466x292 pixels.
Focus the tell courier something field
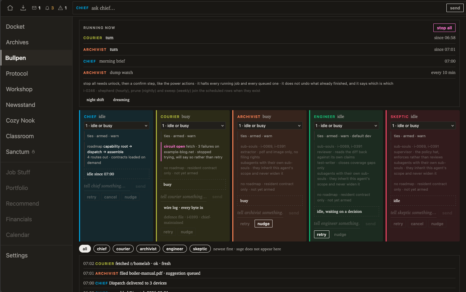click(x=184, y=197)
